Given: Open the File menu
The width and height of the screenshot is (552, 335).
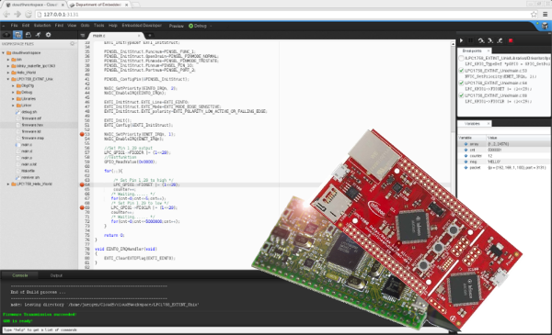Looking at the screenshot, I should click(14, 26).
